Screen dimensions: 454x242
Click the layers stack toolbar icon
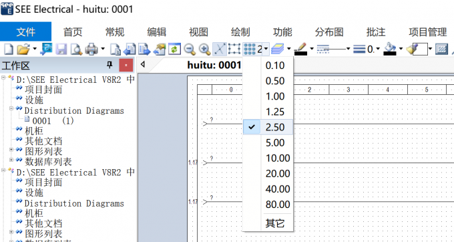[277, 49]
